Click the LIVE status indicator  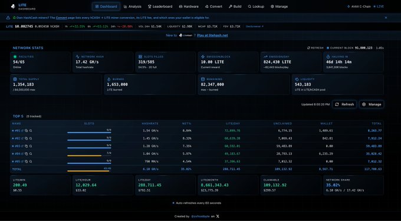coord(379,6)
